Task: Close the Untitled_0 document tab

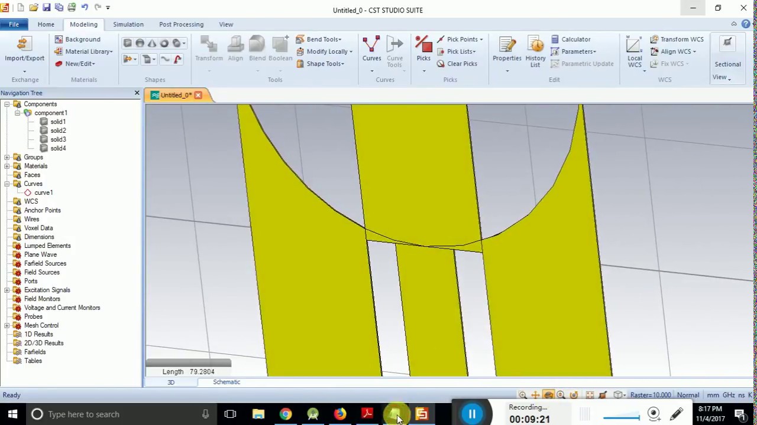Action: click(x=198, y=95)
